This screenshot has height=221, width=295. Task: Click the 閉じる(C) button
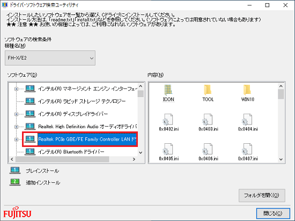click(273, 213)
